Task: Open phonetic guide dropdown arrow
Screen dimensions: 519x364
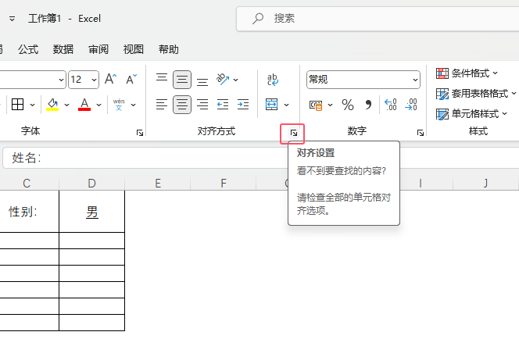Action: (x=133, y=105)
